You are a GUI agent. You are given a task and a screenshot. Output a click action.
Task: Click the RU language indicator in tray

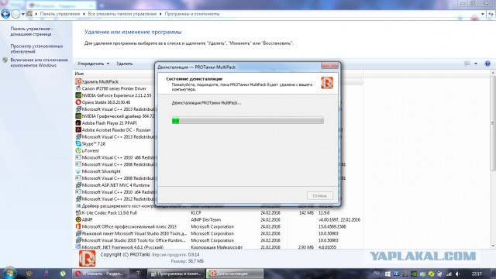coord(377,273)
